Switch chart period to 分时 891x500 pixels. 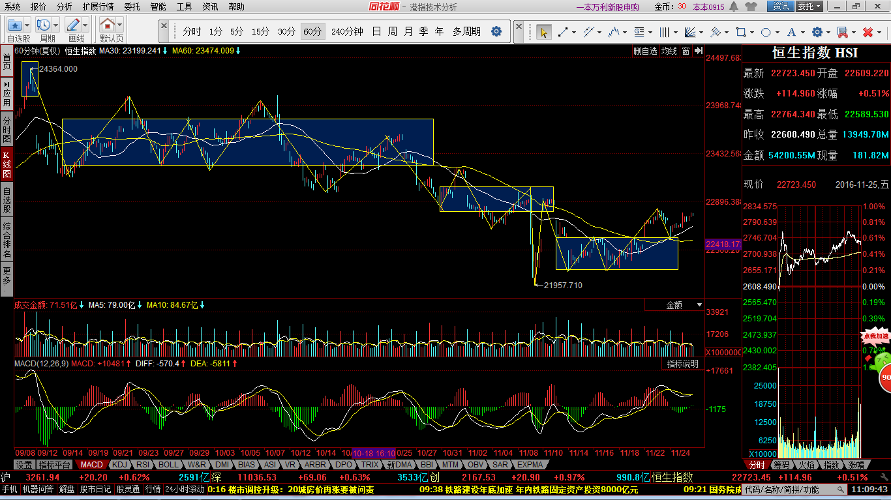192,32
